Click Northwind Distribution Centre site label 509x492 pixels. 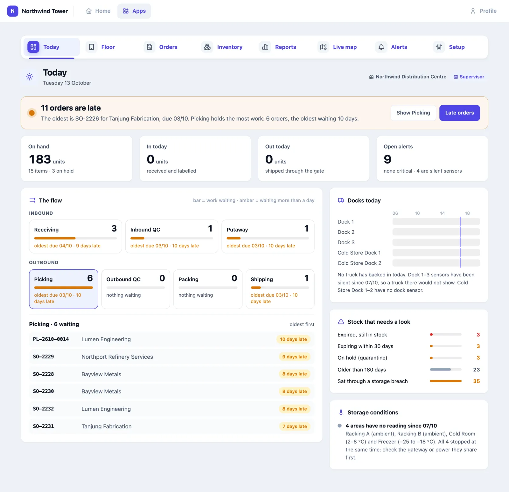(x=408, y=77)
